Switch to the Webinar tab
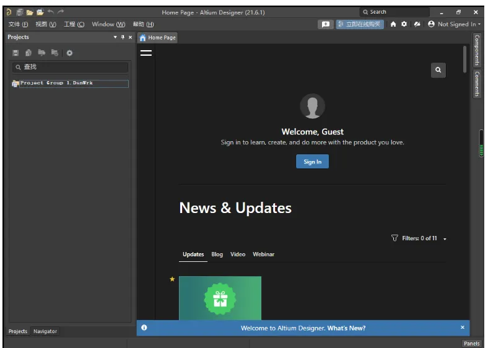This screenshot has height=348, width=488. tap(263, 254)
